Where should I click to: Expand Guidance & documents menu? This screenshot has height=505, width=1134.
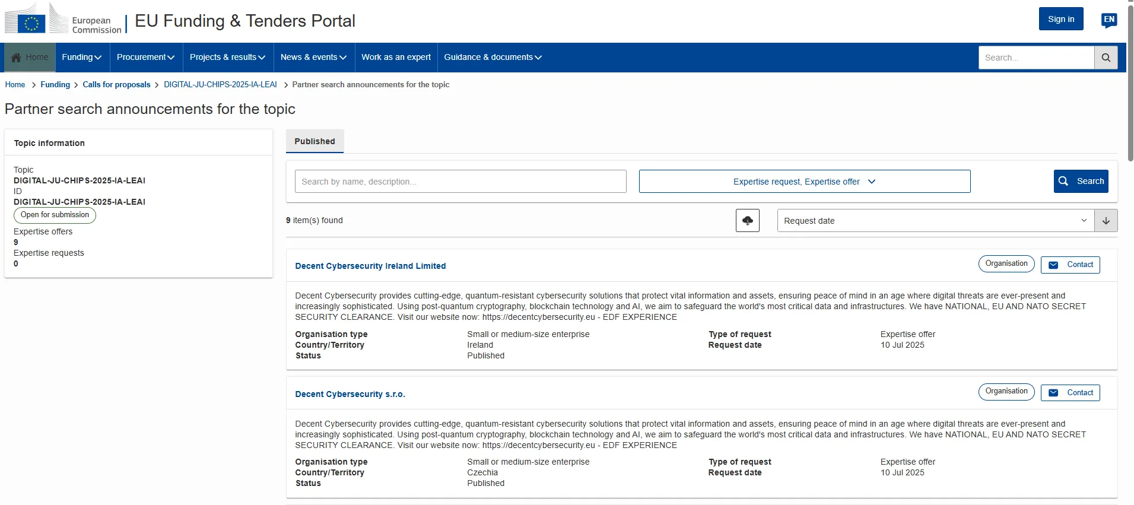tap(493, 58)
